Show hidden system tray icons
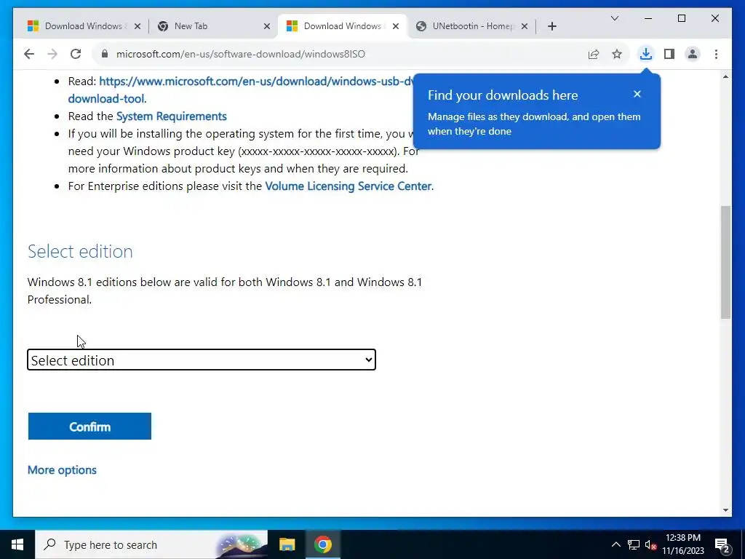 pyautogui.click(x=615, y=544)
